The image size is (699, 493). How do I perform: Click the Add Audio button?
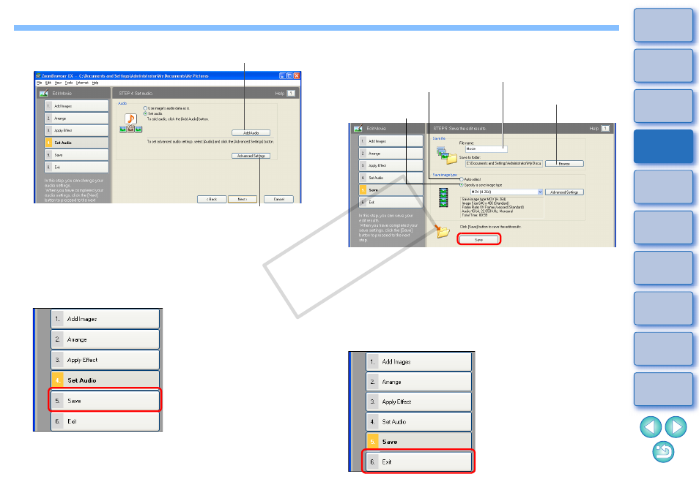251,133
